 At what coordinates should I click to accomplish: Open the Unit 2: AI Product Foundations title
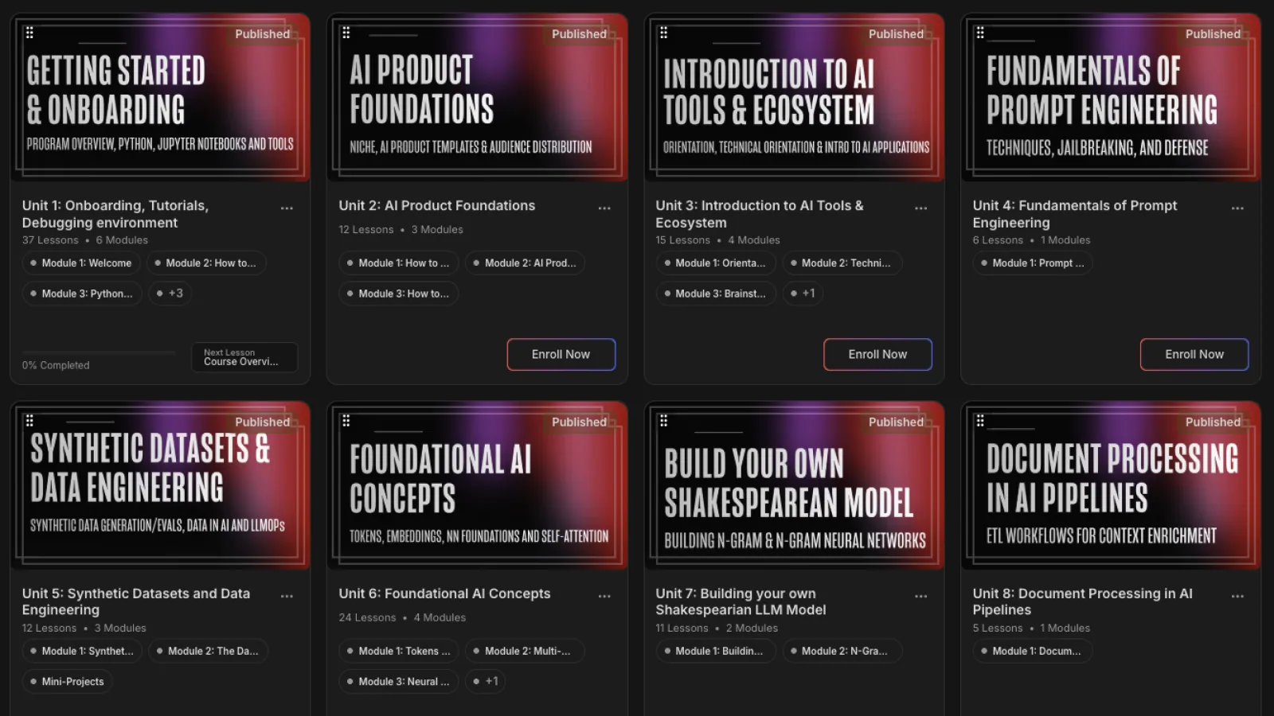tap(437, 205)
